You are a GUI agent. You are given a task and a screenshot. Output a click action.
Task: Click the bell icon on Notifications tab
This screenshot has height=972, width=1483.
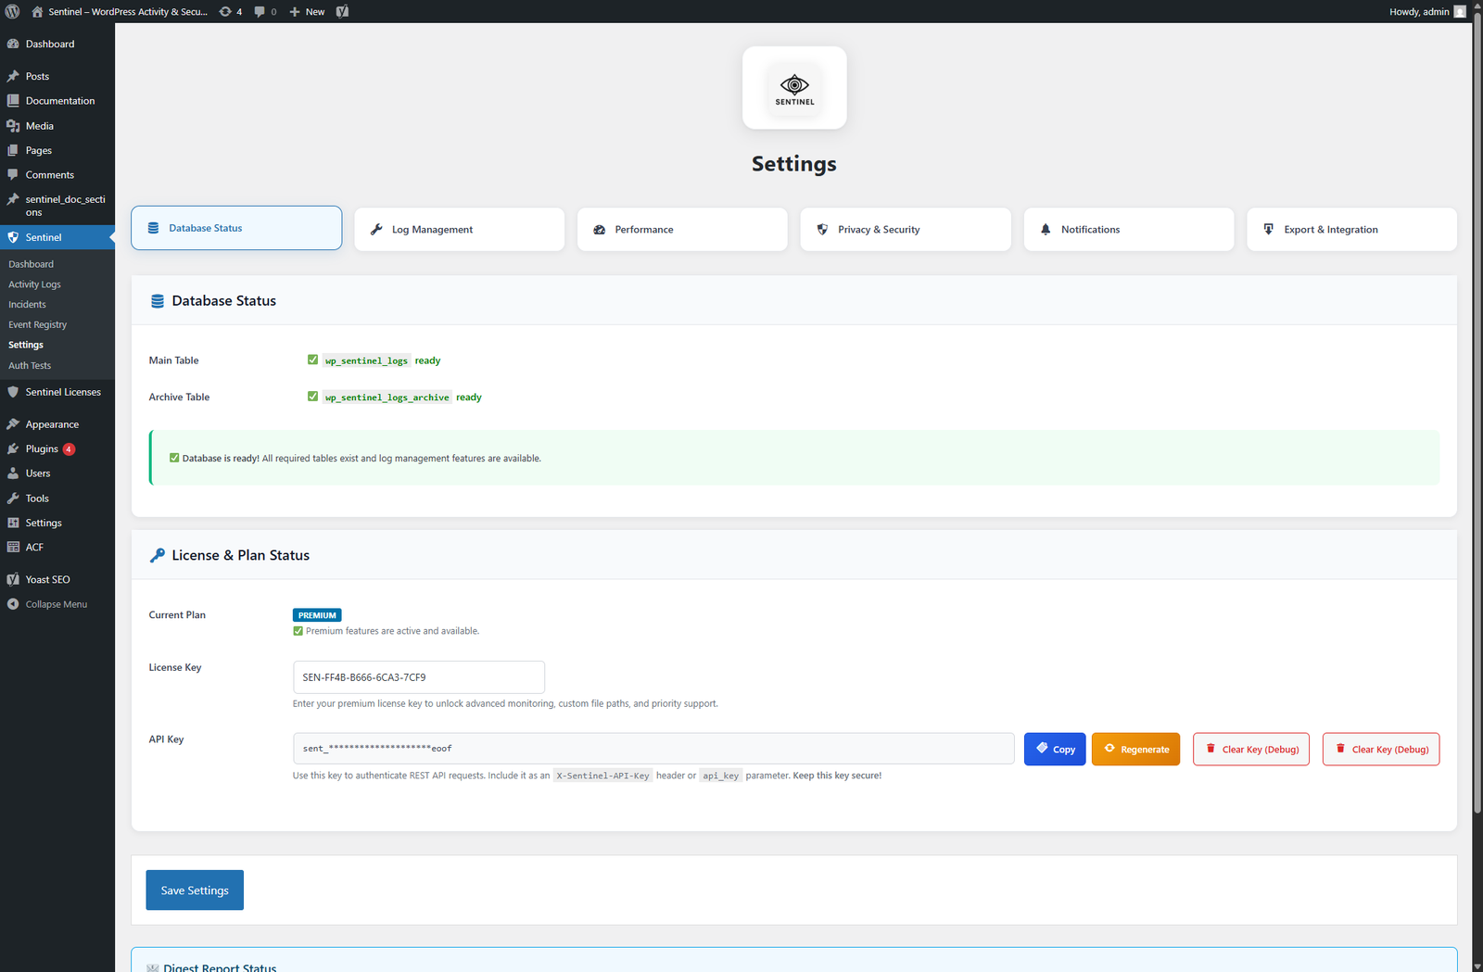coord(1045,229)
